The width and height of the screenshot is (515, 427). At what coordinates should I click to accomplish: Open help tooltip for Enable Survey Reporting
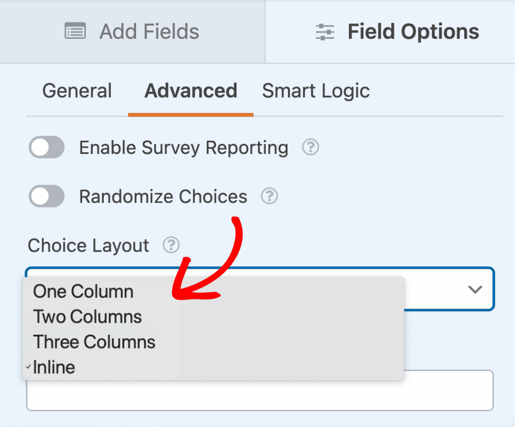[x=311, y=147]
